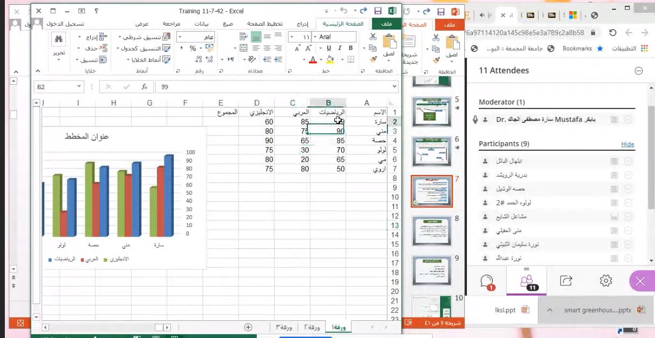Click the Cut scissors icon in PowerPoint ribbon
Viewport: 655px width, 338px height.
point(436,37)
